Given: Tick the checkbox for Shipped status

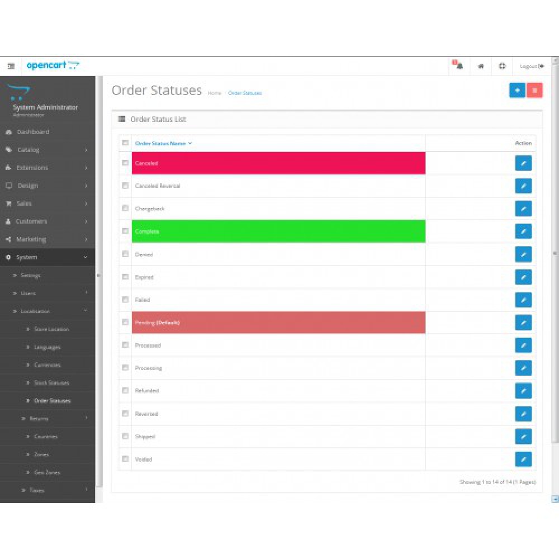Looking at the screenshot, I should pos(125,436).
